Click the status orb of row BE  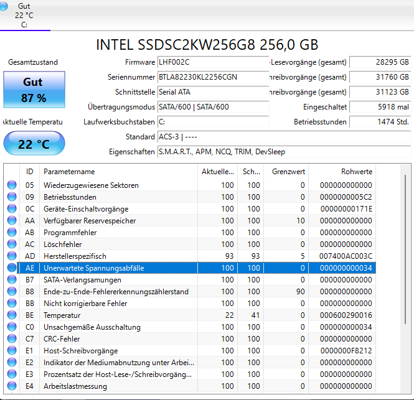[x=12, y=315]
